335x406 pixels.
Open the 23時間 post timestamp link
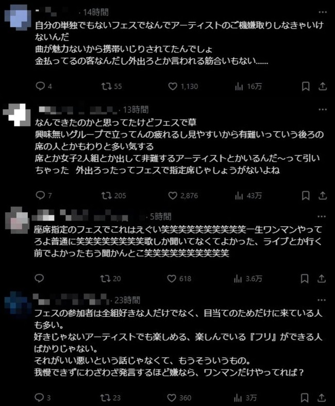(x=127, y=300)
